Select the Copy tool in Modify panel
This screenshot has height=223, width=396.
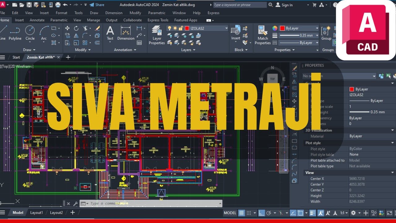tap(67, 36)
